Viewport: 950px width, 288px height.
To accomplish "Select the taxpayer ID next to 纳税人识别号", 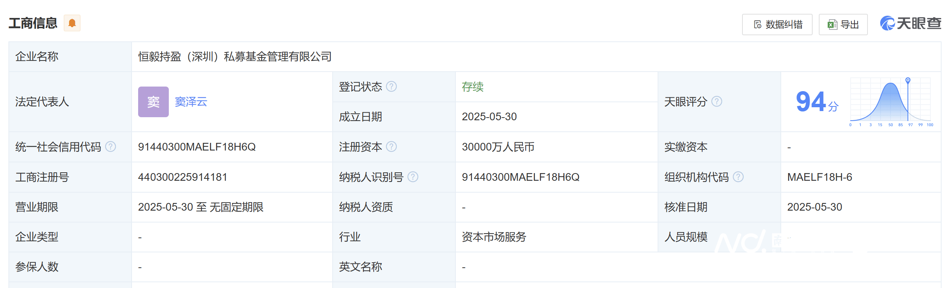I will click(x=521, y=177).
